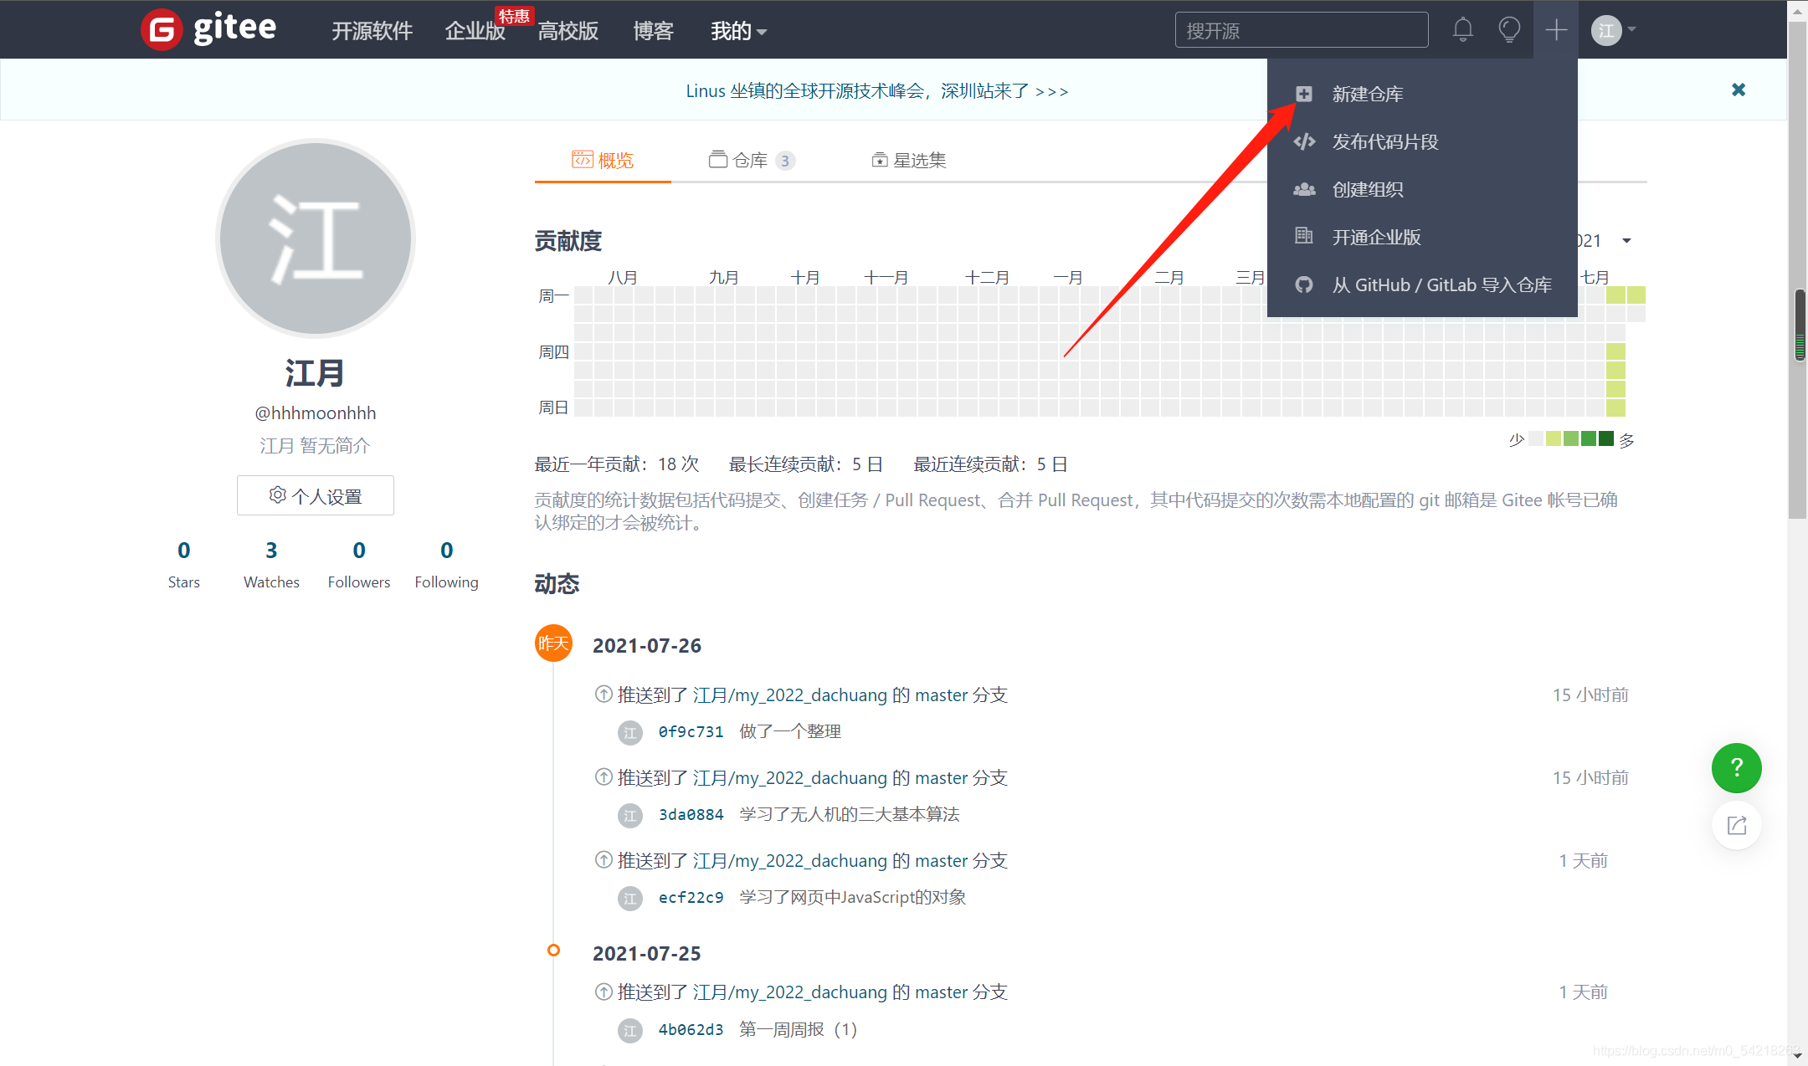Click the 发布代码片段 (Publish Code Snippet) icon
Screen dimensions: 1808x1066
click(1306, 141)
